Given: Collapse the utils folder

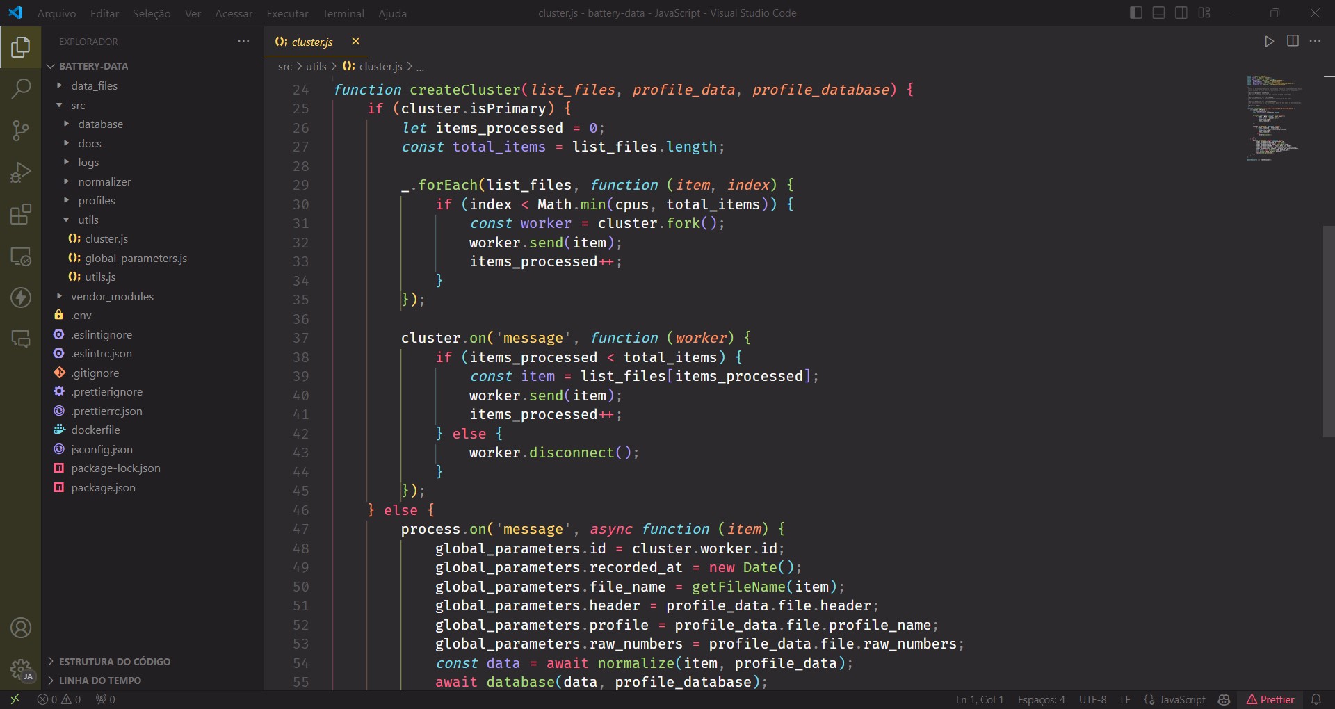Looking at the screenshot, I should pos(88,220).
